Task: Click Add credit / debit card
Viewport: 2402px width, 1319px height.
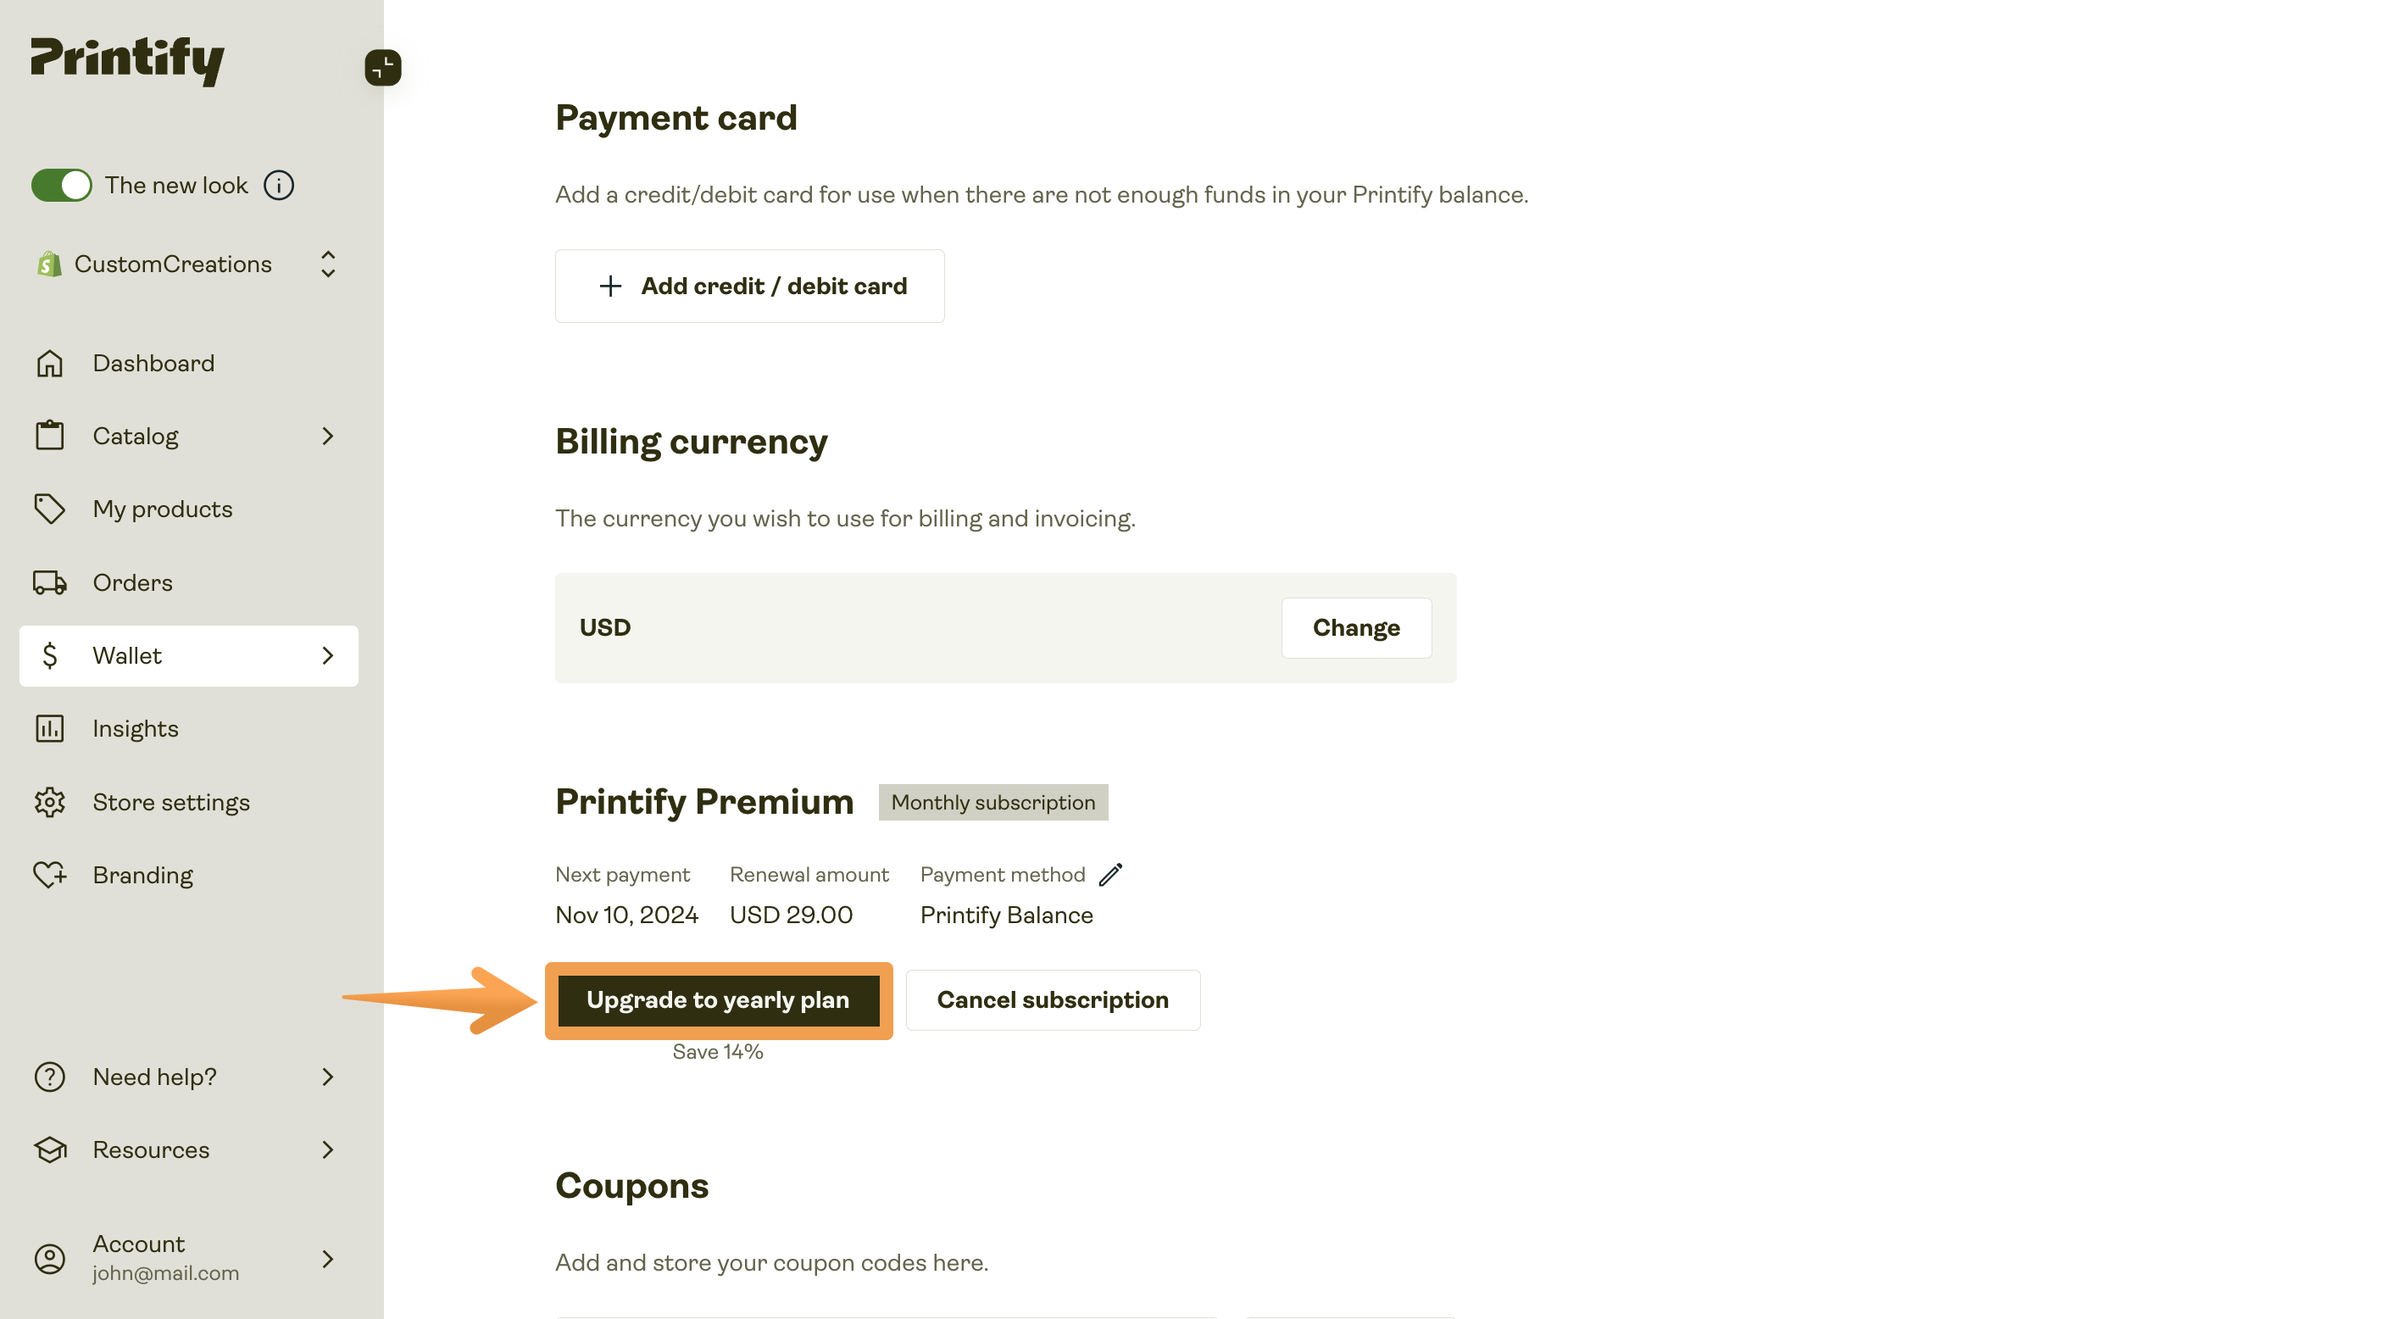Action: [x=750, y=286]
